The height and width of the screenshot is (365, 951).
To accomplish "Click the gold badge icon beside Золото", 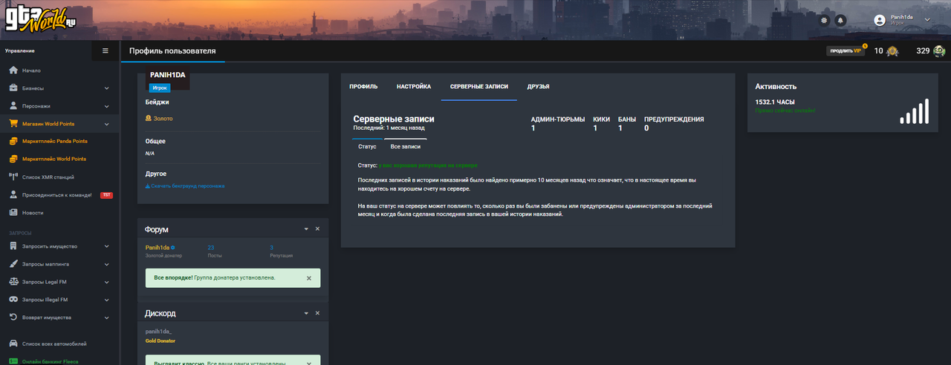I will [x=148, y=119].
